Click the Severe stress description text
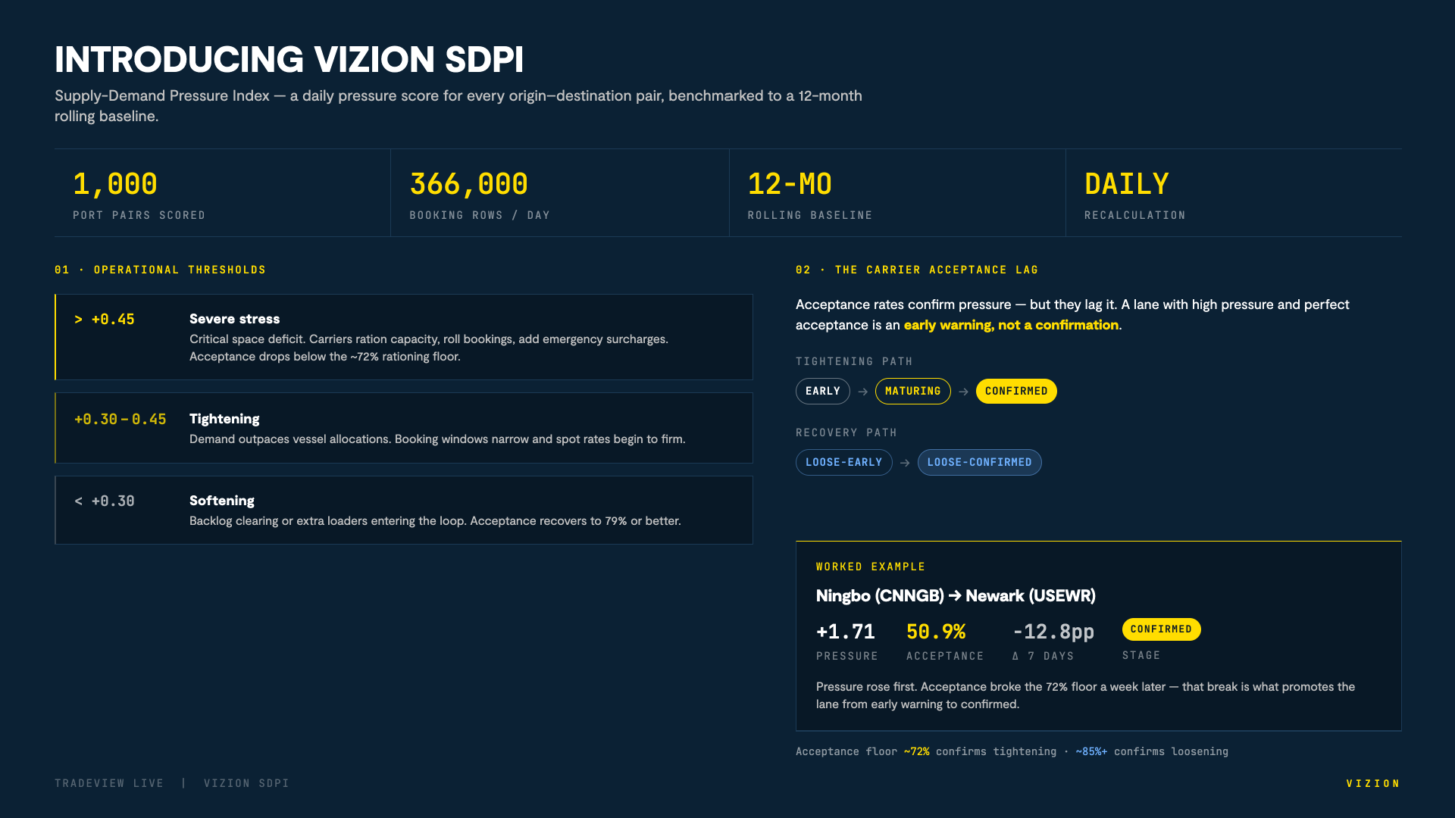The height and width of the screenshot is (818, 1455). tap(429, 348)
